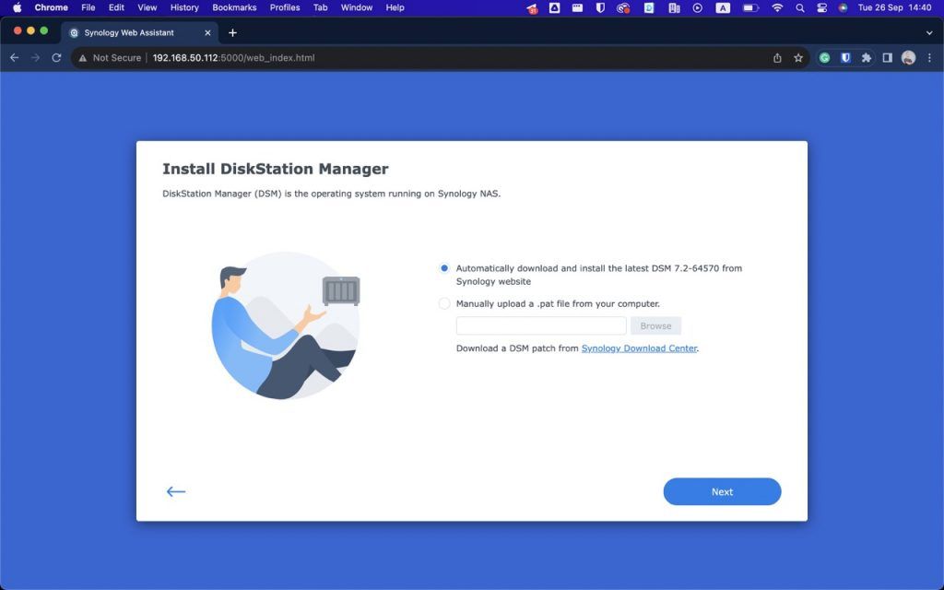Reload the page with refresh icon

(x=56, y=58)
